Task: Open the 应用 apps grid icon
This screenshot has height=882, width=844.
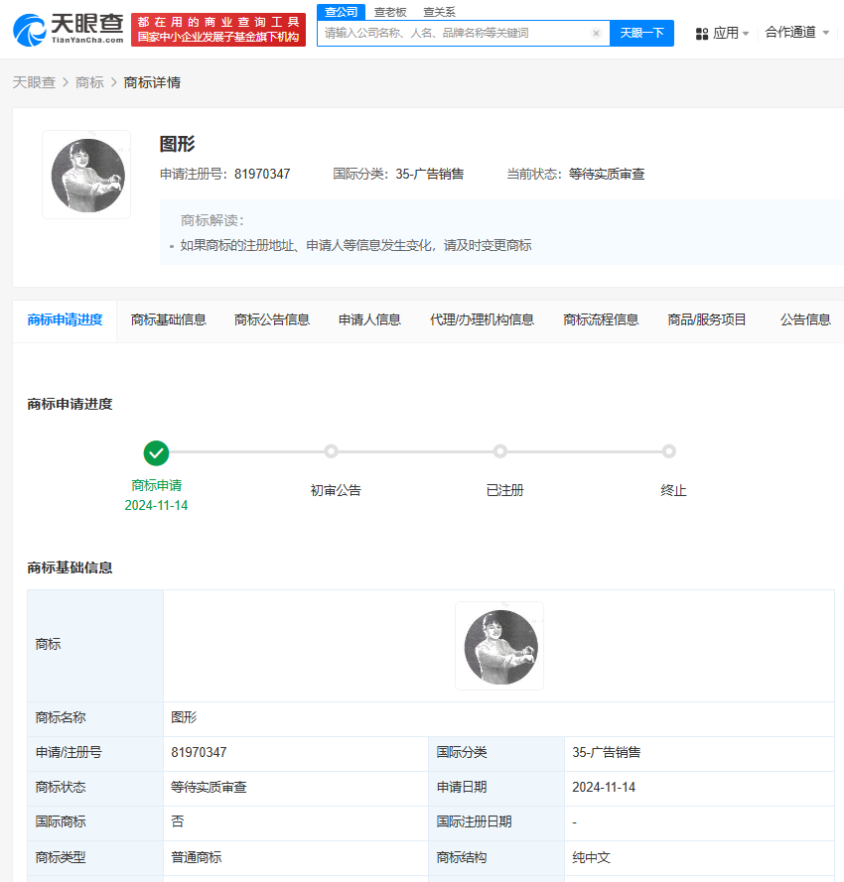Action: click(x=702, y=34)
